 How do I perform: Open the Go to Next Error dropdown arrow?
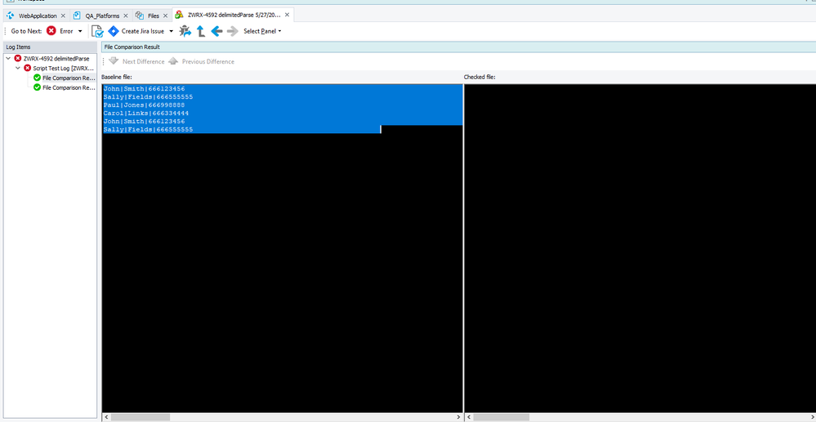80,32
